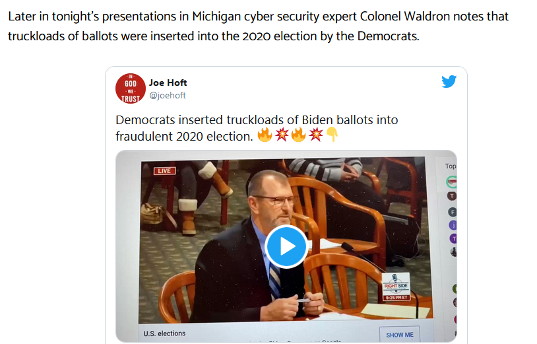Click the gray F chat avatar
This screenshot has height=344, width=537.
(453, 212)
